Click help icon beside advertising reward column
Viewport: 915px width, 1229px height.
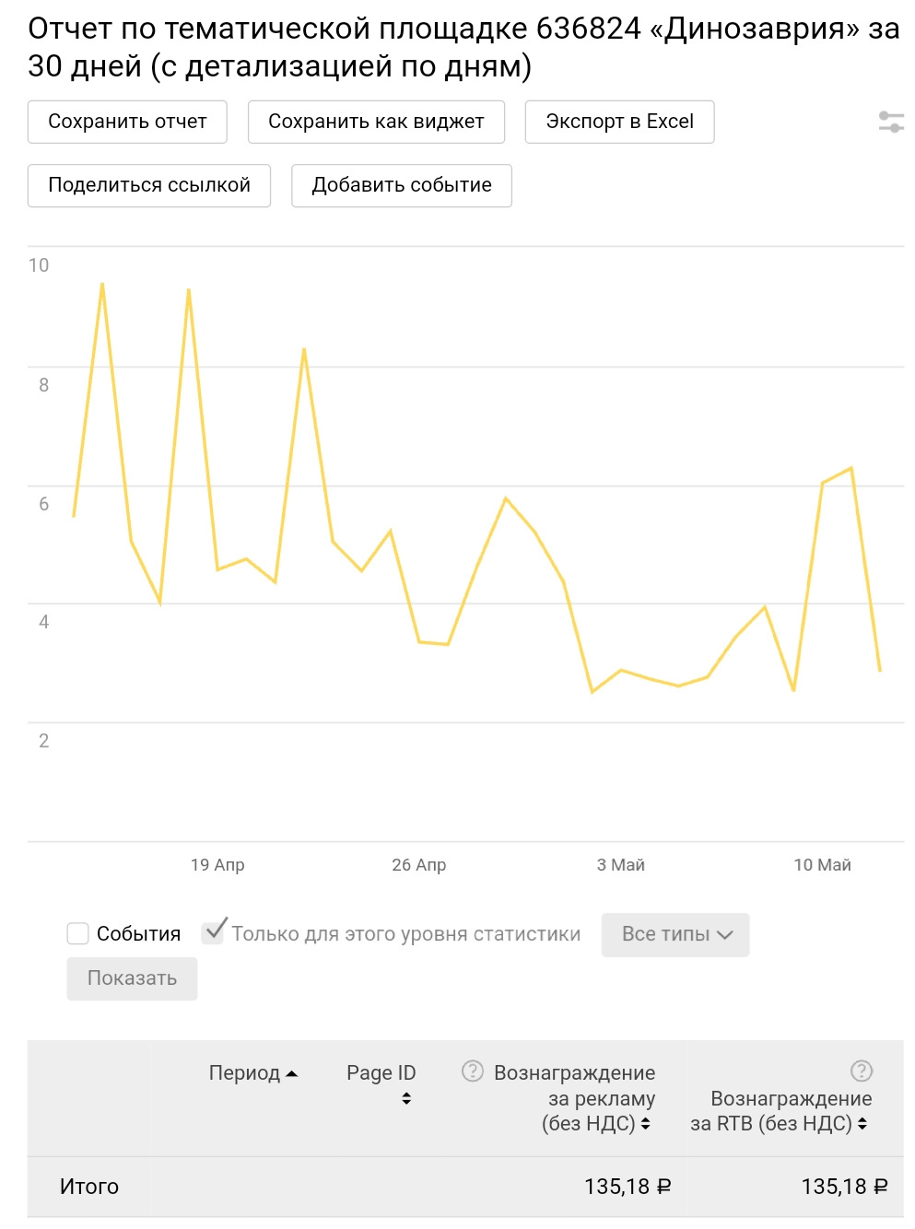point(473,1071)
